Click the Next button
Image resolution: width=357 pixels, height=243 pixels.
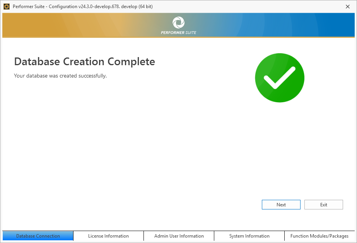(x=281, y=205)
